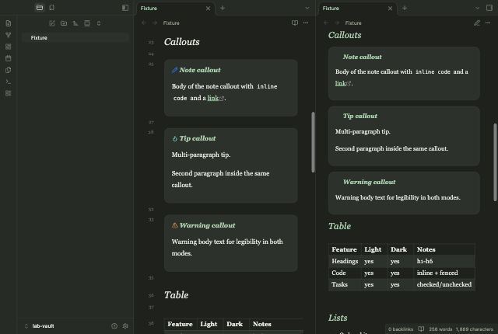498x334 pixels.
Task: Click the left pane vertical scrollbar
Action: point(313,142)
